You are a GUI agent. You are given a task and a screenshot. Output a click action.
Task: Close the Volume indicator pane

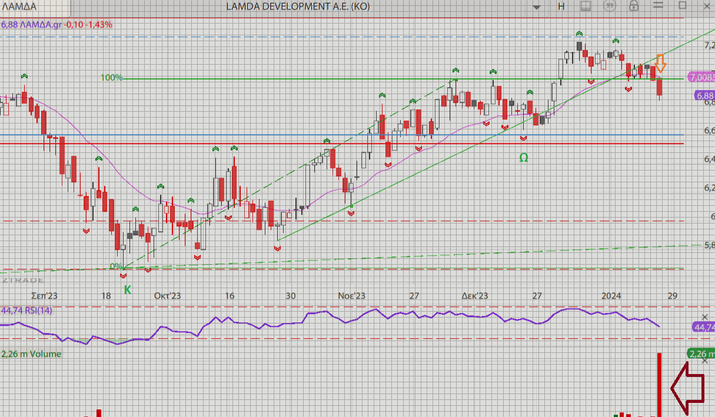706,361
